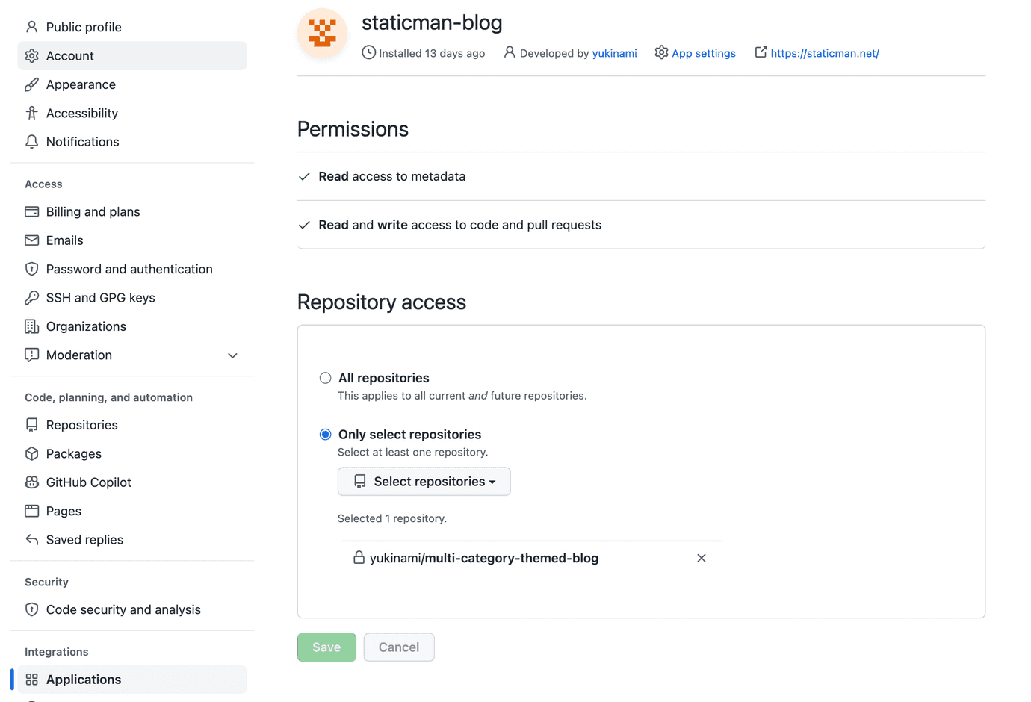Click the shield icon for Code security
Viewport: 1031px width, 702px height.
pyautogui.click(x=31, y=610)
